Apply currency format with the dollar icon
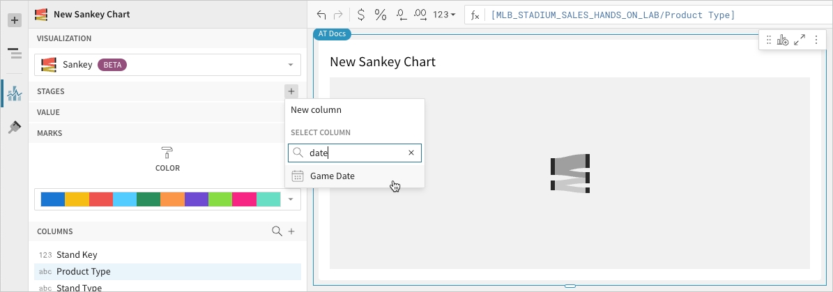This screenshot has width=833, height=292. tap(360, 15)
